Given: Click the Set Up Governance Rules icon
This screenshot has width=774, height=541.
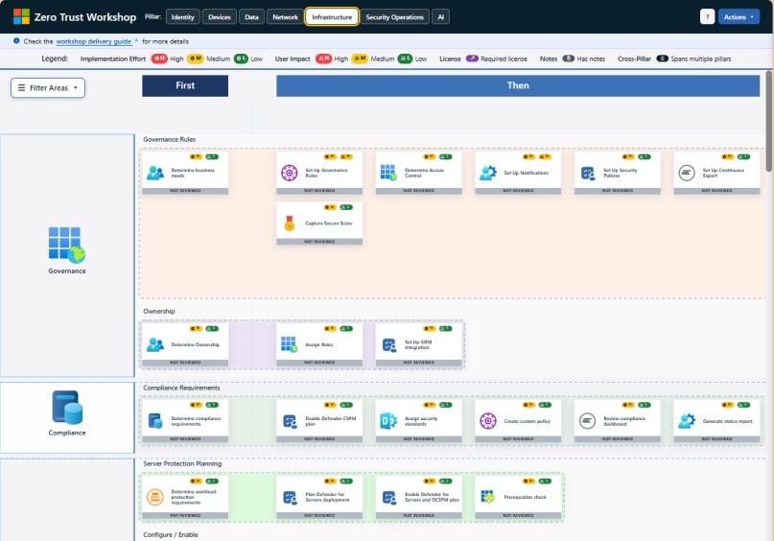Looking at the screenshot, I should tap(289, 173).
